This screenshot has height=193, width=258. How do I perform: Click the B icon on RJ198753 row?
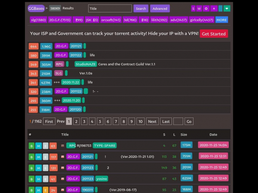coord(31,146)
